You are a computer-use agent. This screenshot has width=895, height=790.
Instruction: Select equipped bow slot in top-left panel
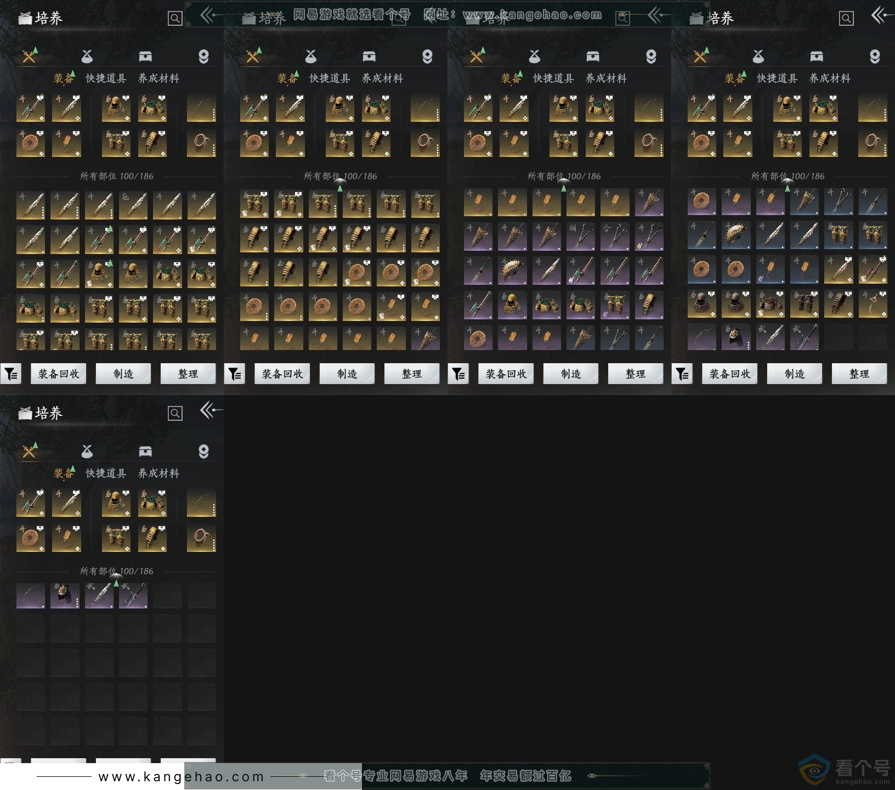(x=201, y=108)
